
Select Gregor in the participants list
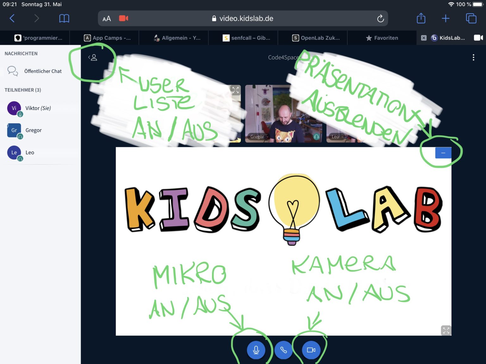(x=34, y=130)
